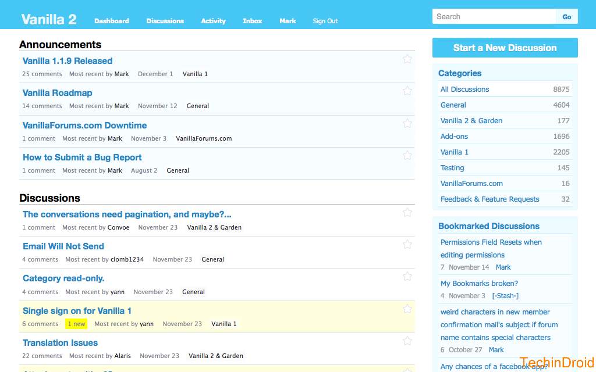Open Vanilla 2 & Garden category in sidebar

point(471,121)
